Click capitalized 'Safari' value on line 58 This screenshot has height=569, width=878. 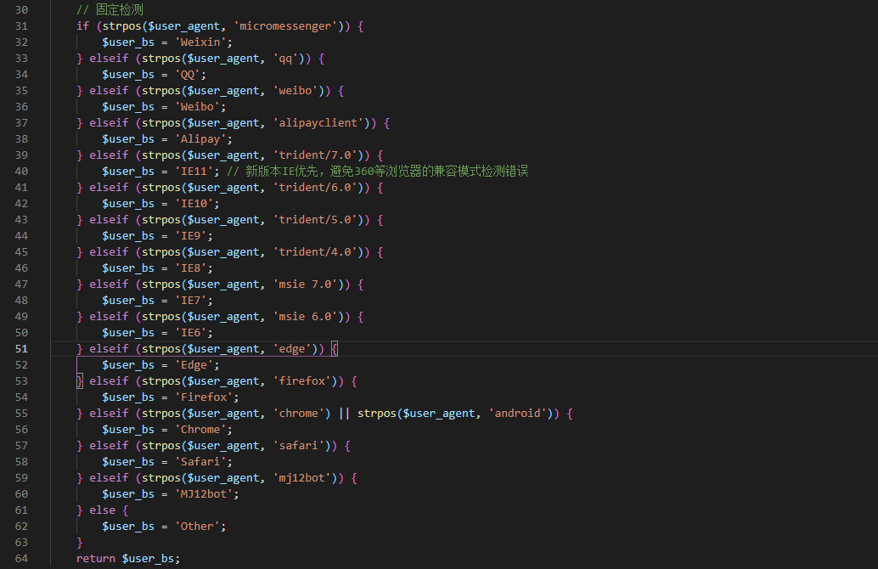click(200, 462)
